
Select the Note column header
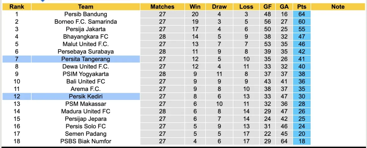click(338, 7)
